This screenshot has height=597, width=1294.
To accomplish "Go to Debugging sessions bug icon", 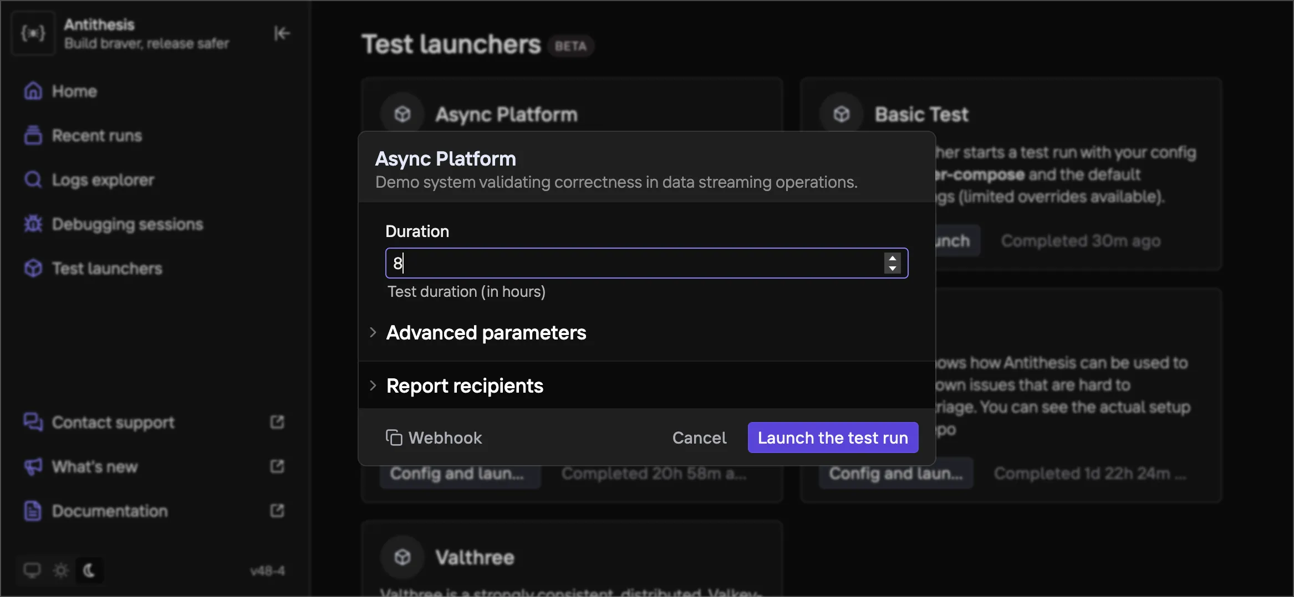I will click(33, 224).
